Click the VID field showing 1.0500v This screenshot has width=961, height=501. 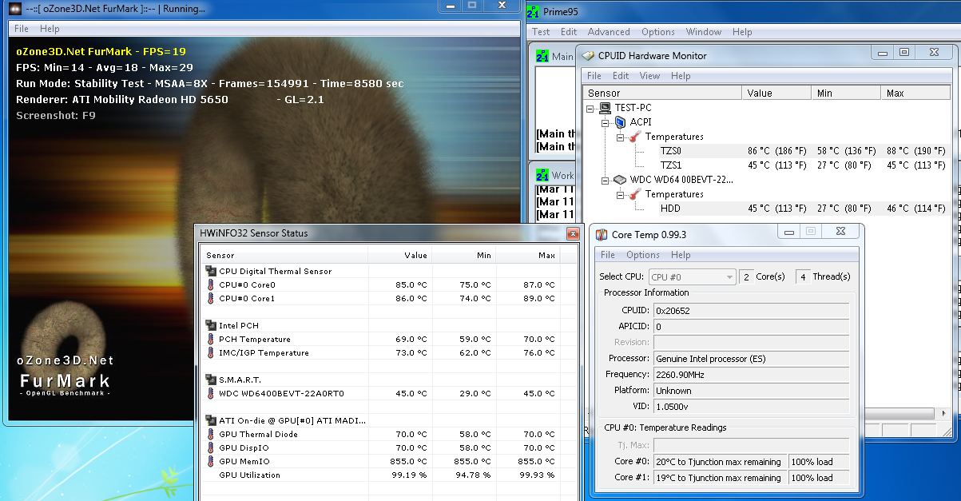[x=751, y=407]
